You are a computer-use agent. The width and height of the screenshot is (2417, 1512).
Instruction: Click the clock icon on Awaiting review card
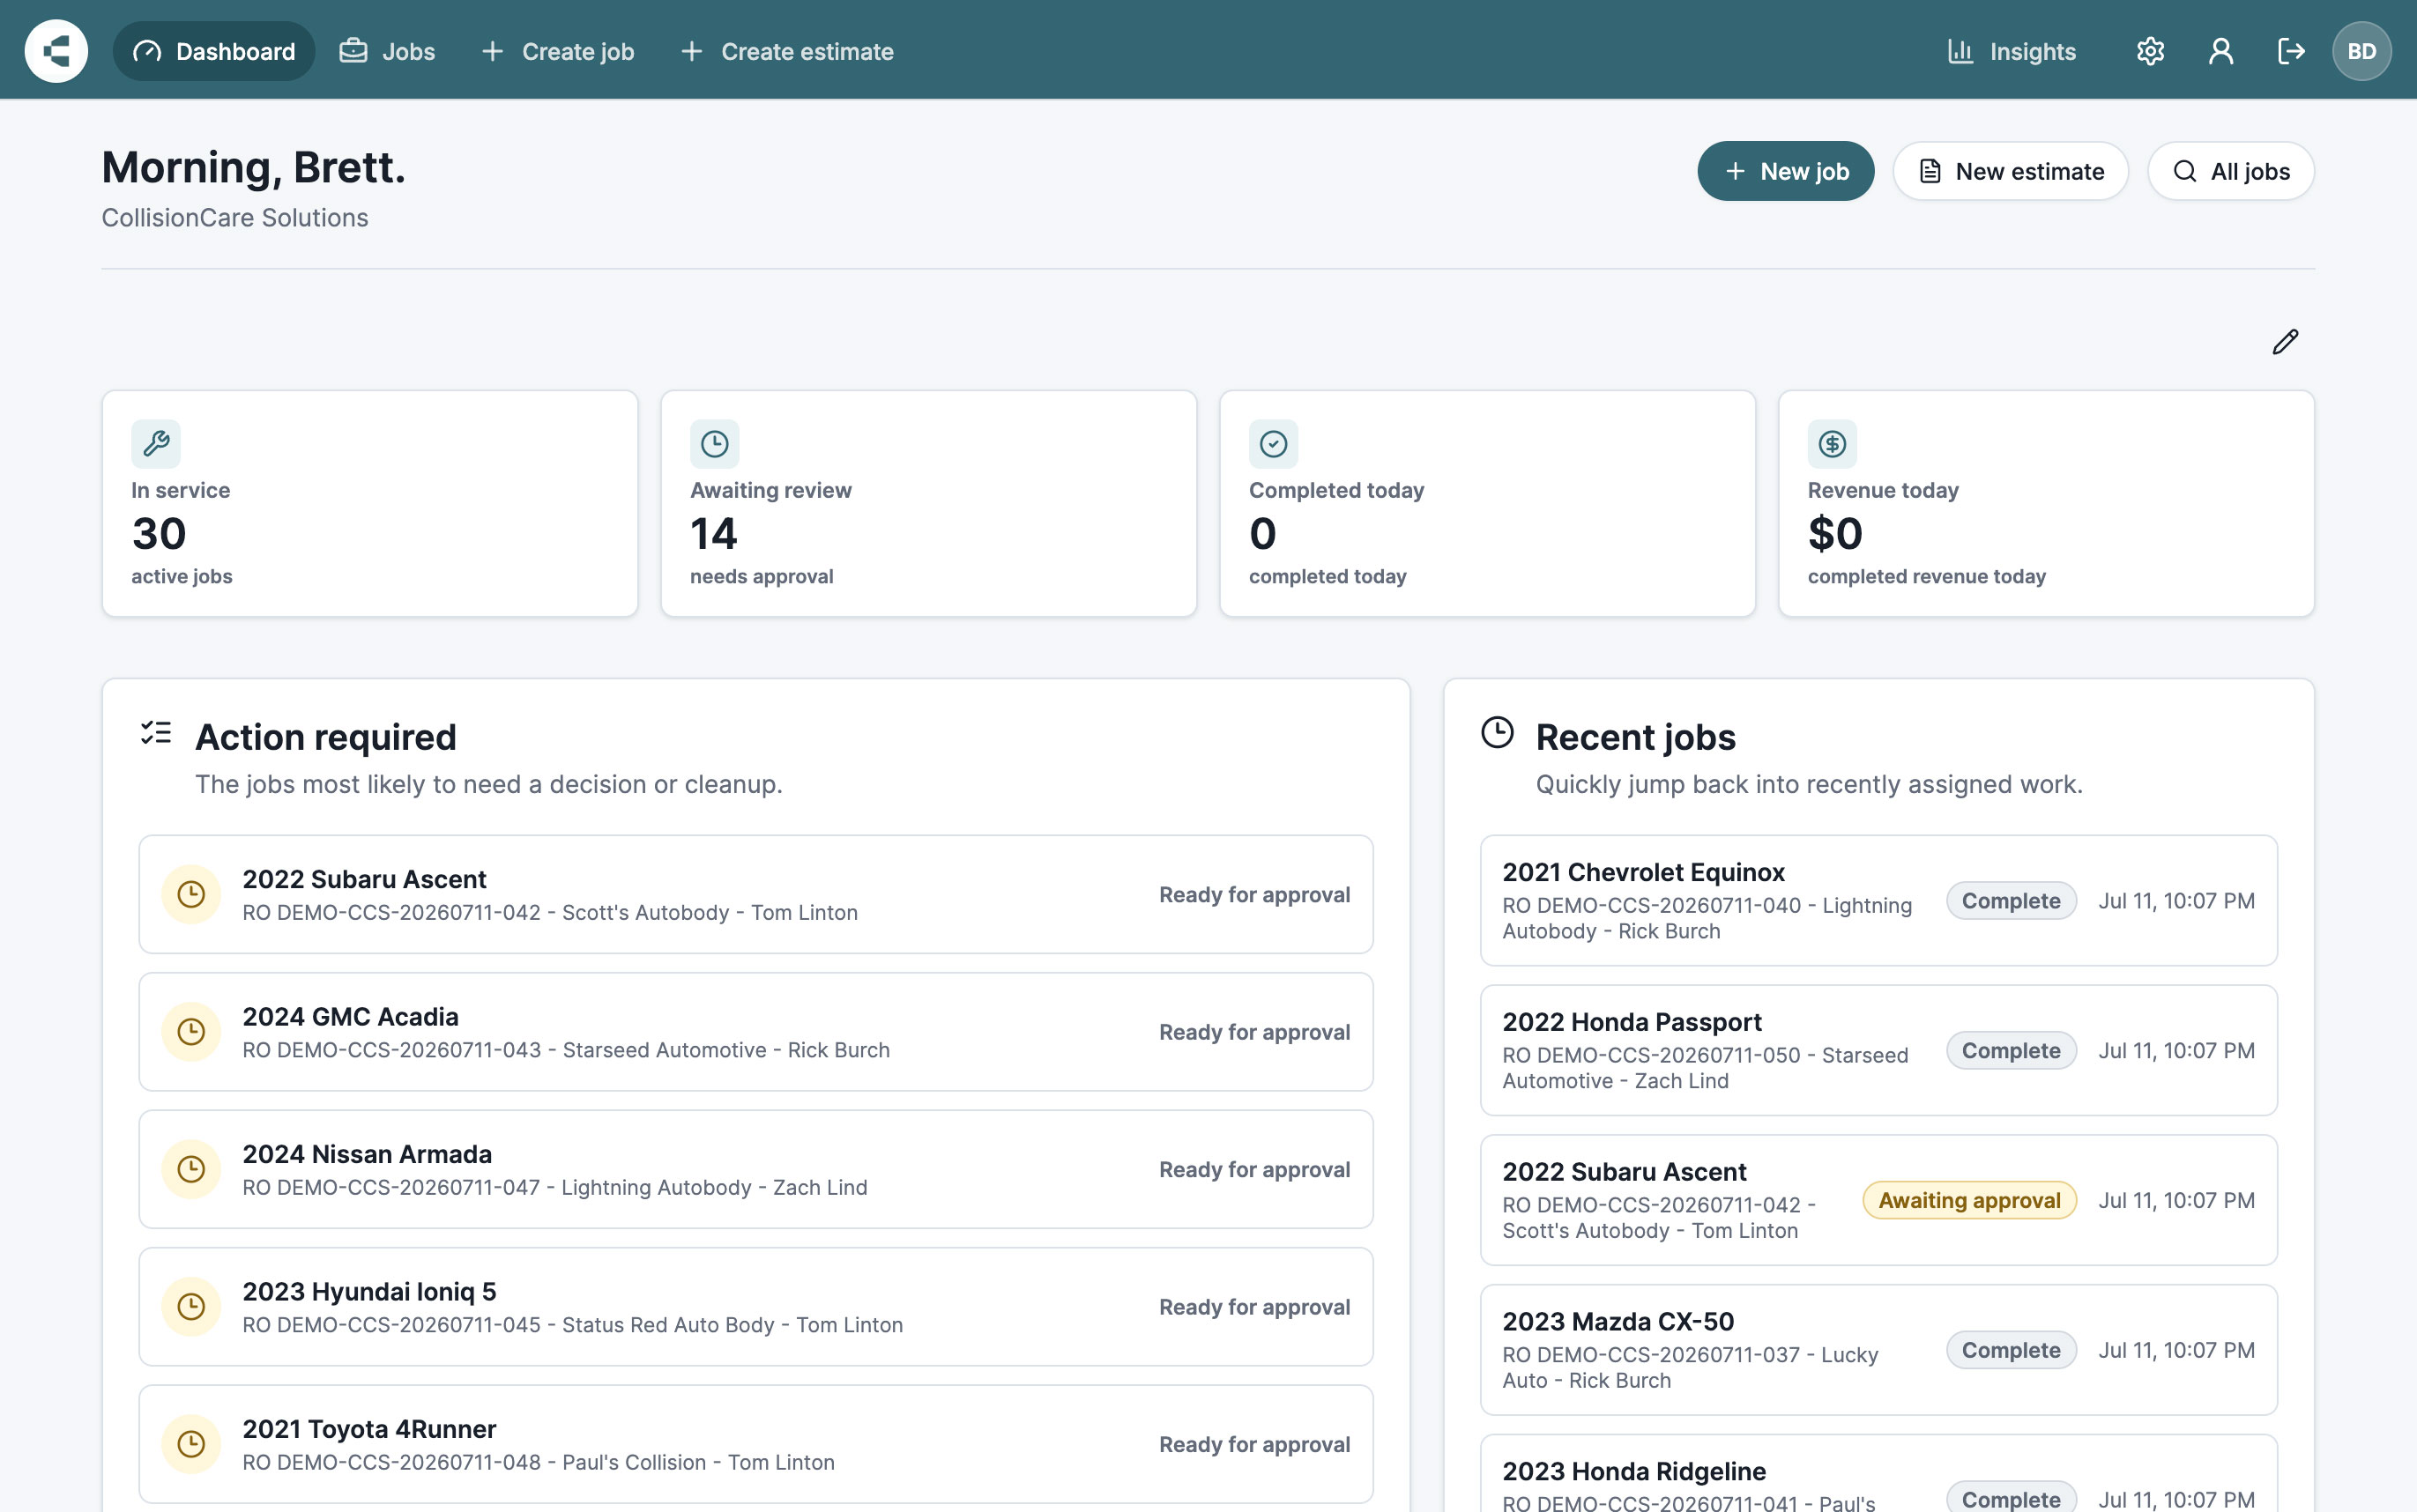(714, 443)
